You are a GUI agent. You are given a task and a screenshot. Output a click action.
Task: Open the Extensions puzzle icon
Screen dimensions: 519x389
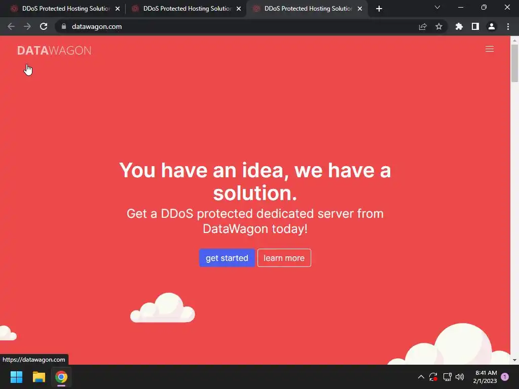point(459,26)
